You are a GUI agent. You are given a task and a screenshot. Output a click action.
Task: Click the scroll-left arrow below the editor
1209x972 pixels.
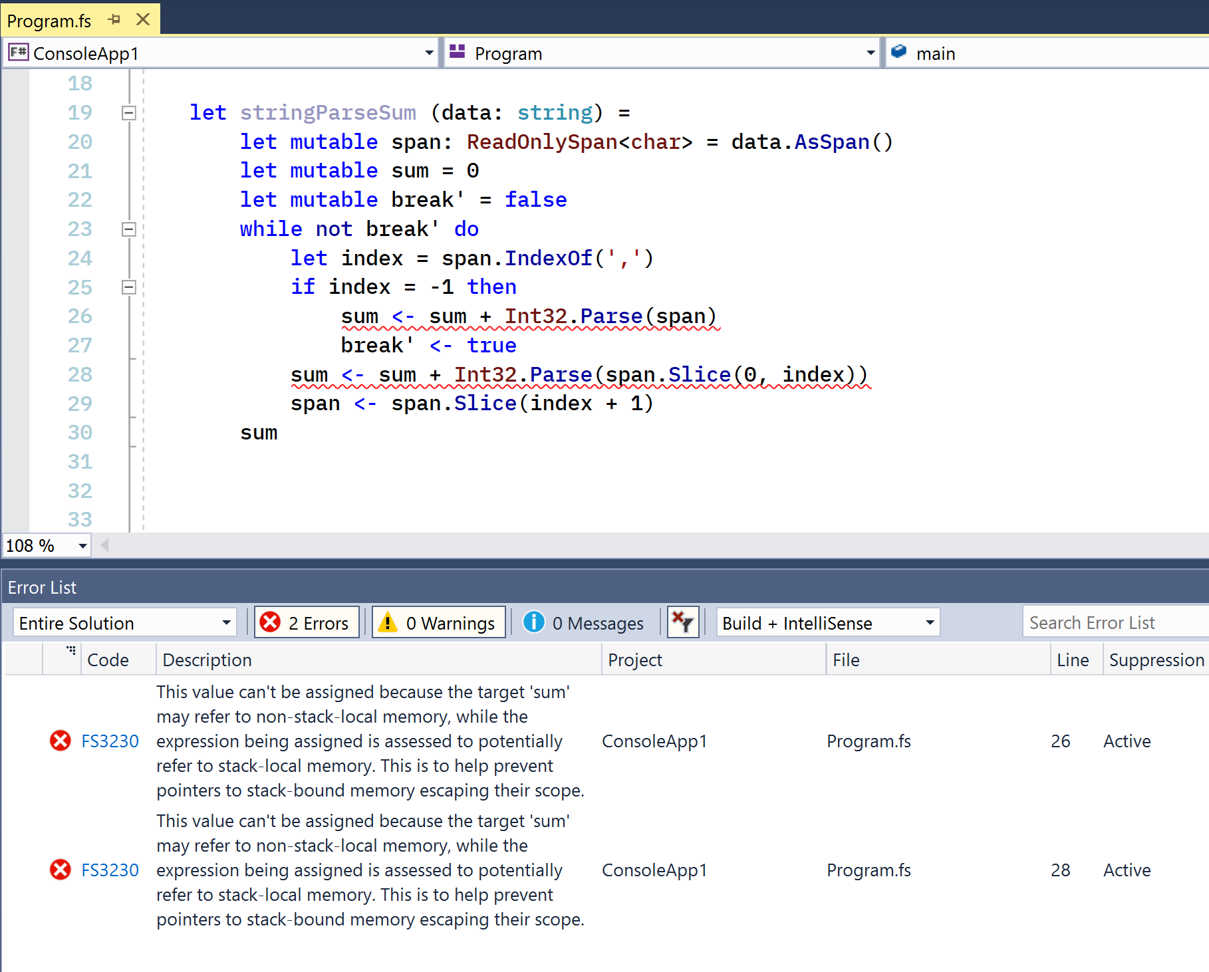[104, 545]
